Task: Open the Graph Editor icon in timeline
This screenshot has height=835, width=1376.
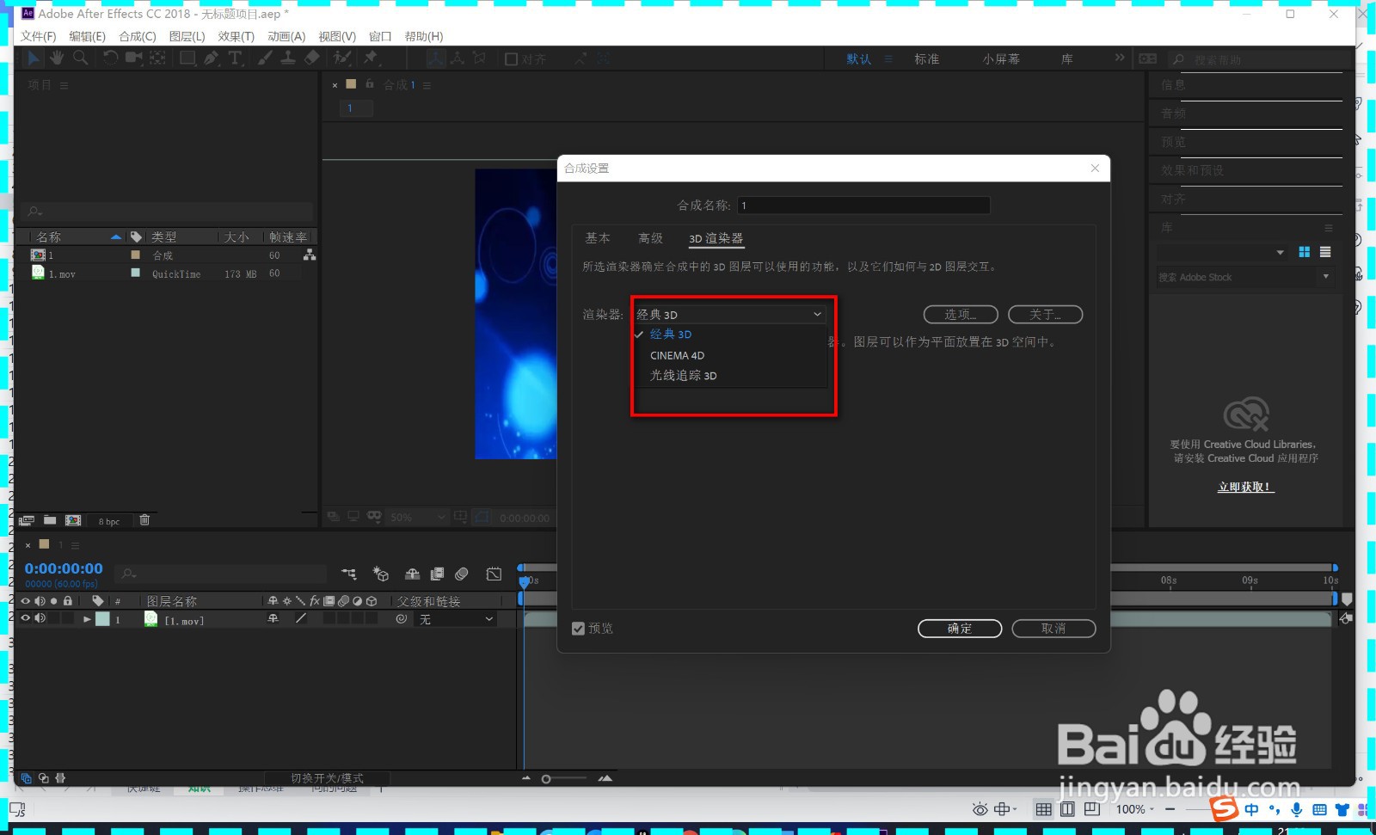Action: pos(494,574)
